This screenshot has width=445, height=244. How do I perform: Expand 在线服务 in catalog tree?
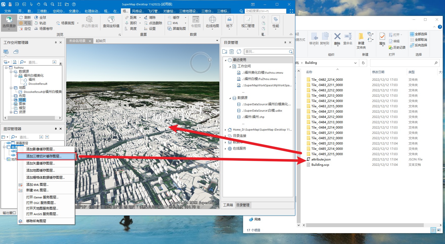pos(225,149)
